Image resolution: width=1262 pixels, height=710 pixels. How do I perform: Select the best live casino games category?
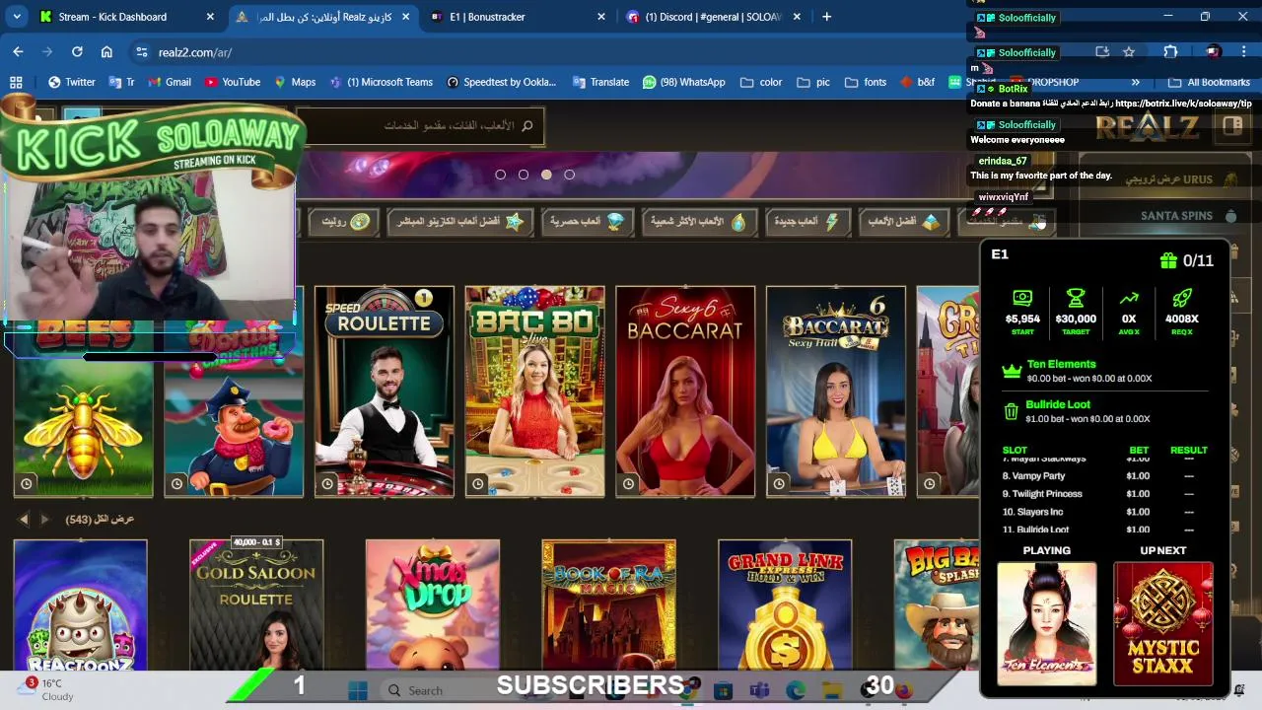[x=460, y=222]
